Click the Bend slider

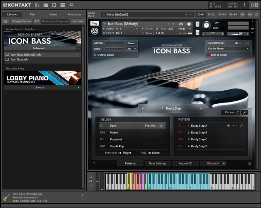114,49
